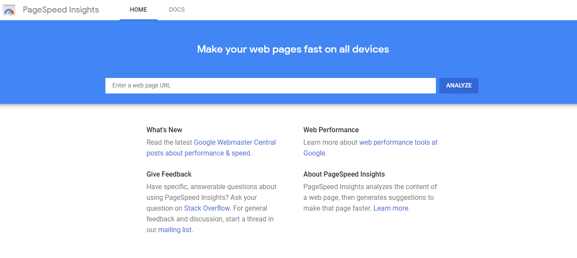Image resolution: width=577 pixels, height=258 pixels.
Task: Click the About PageSpeed Insights heading
Action: point(344,174)
